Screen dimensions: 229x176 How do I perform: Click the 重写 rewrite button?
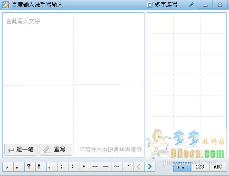56,150
